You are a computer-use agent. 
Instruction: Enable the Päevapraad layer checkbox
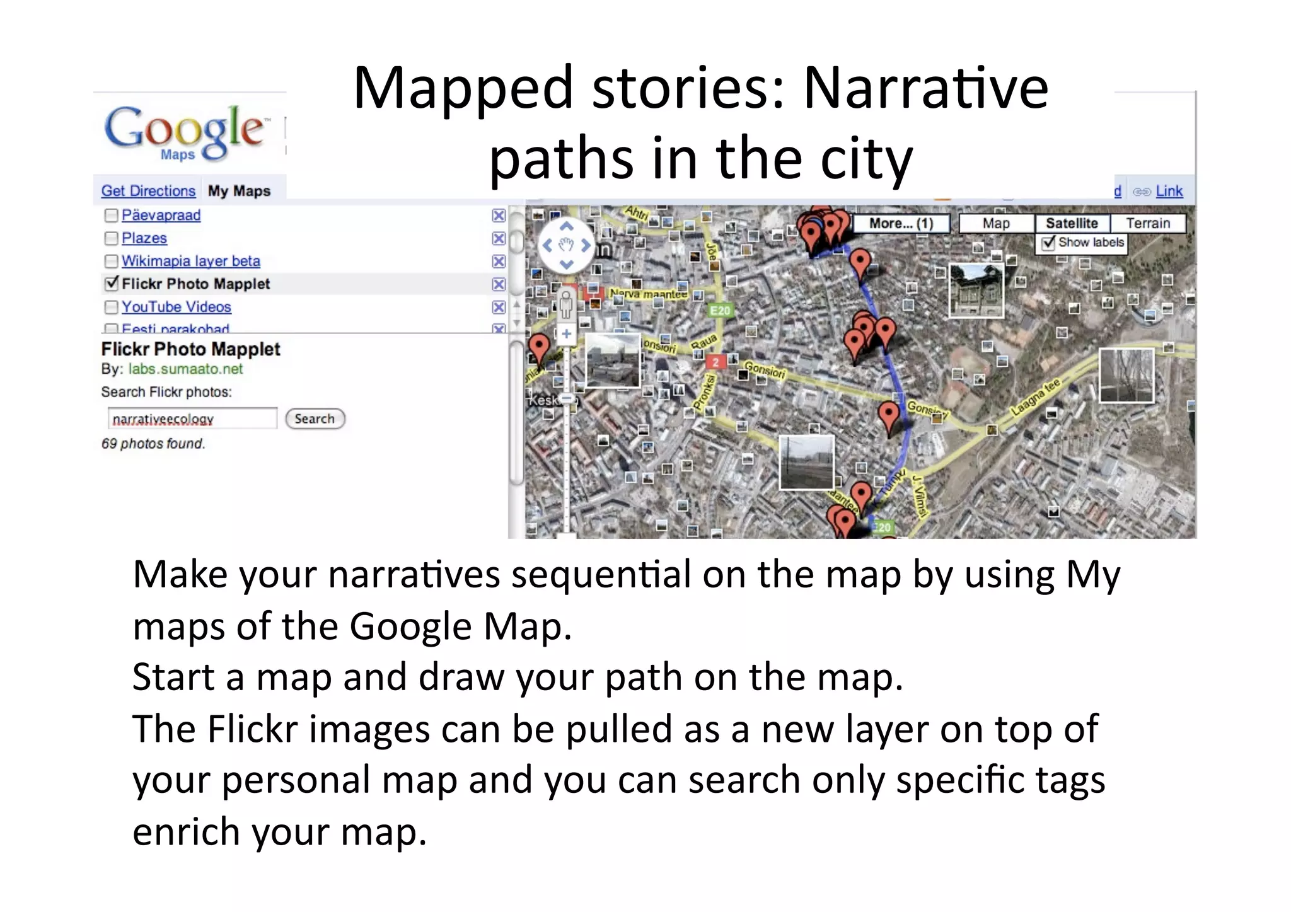(112, 216)
